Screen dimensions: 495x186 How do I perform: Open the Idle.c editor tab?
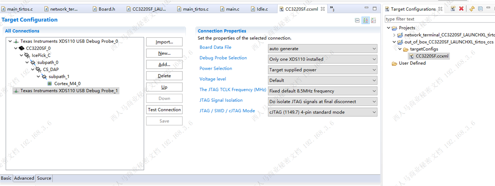coord(259,9)
